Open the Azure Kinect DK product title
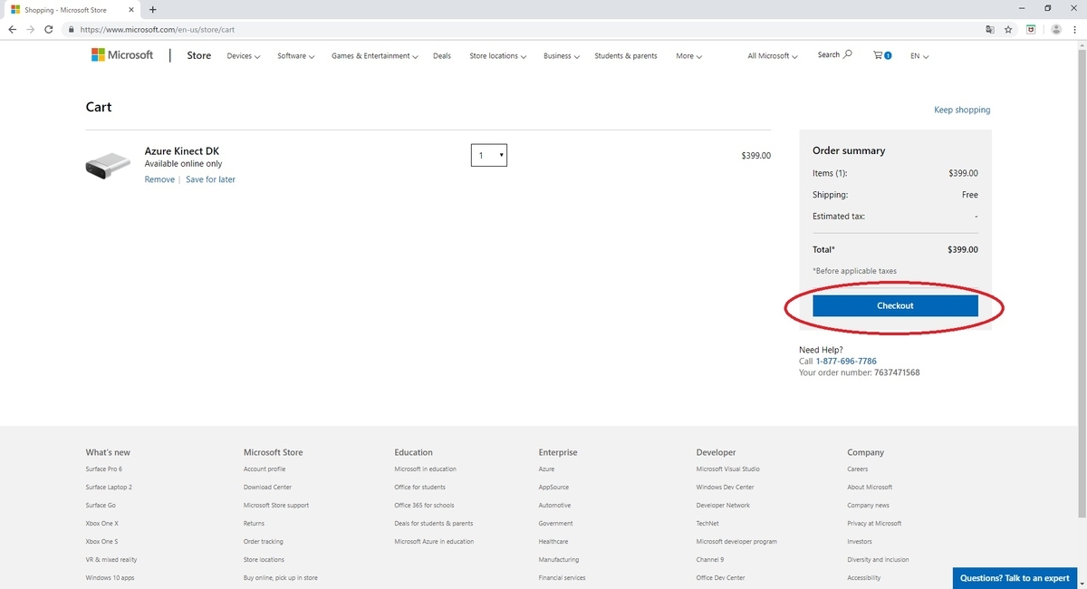The image size is (1087, 589). 182,151
